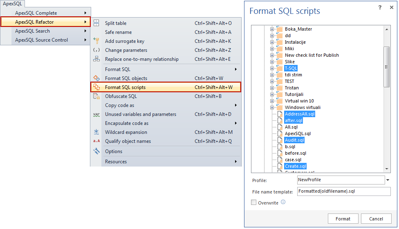This screenshot has width=399, height=229.
Task: Expand the tdi strim folder node
Action: pyautogui.click(x=272, y=75)
